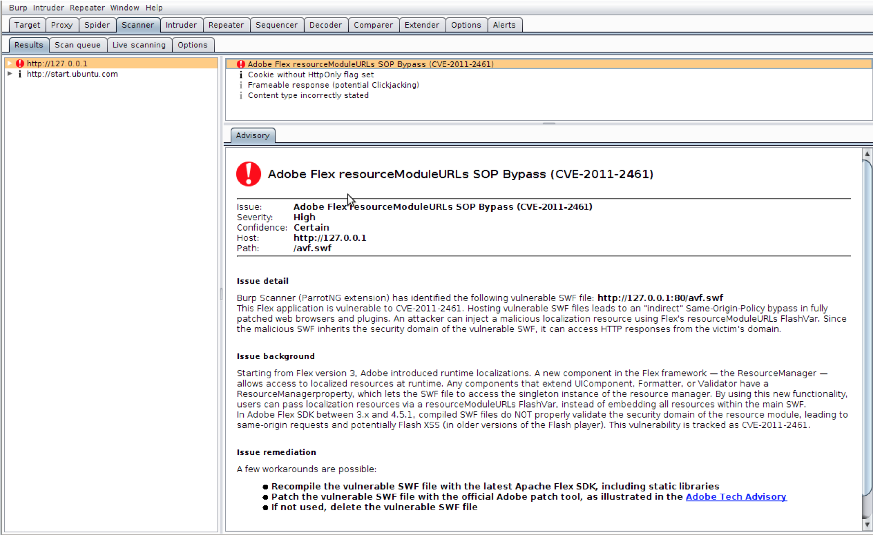Click the info icon beside Content type incorrectly stated

(x=241, y=95)
